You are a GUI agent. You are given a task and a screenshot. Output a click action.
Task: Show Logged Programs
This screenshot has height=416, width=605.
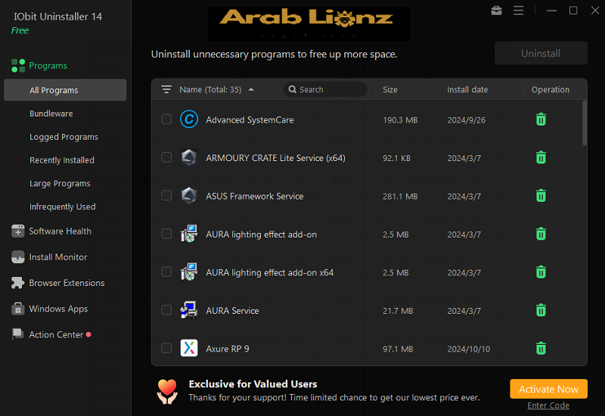64,137
